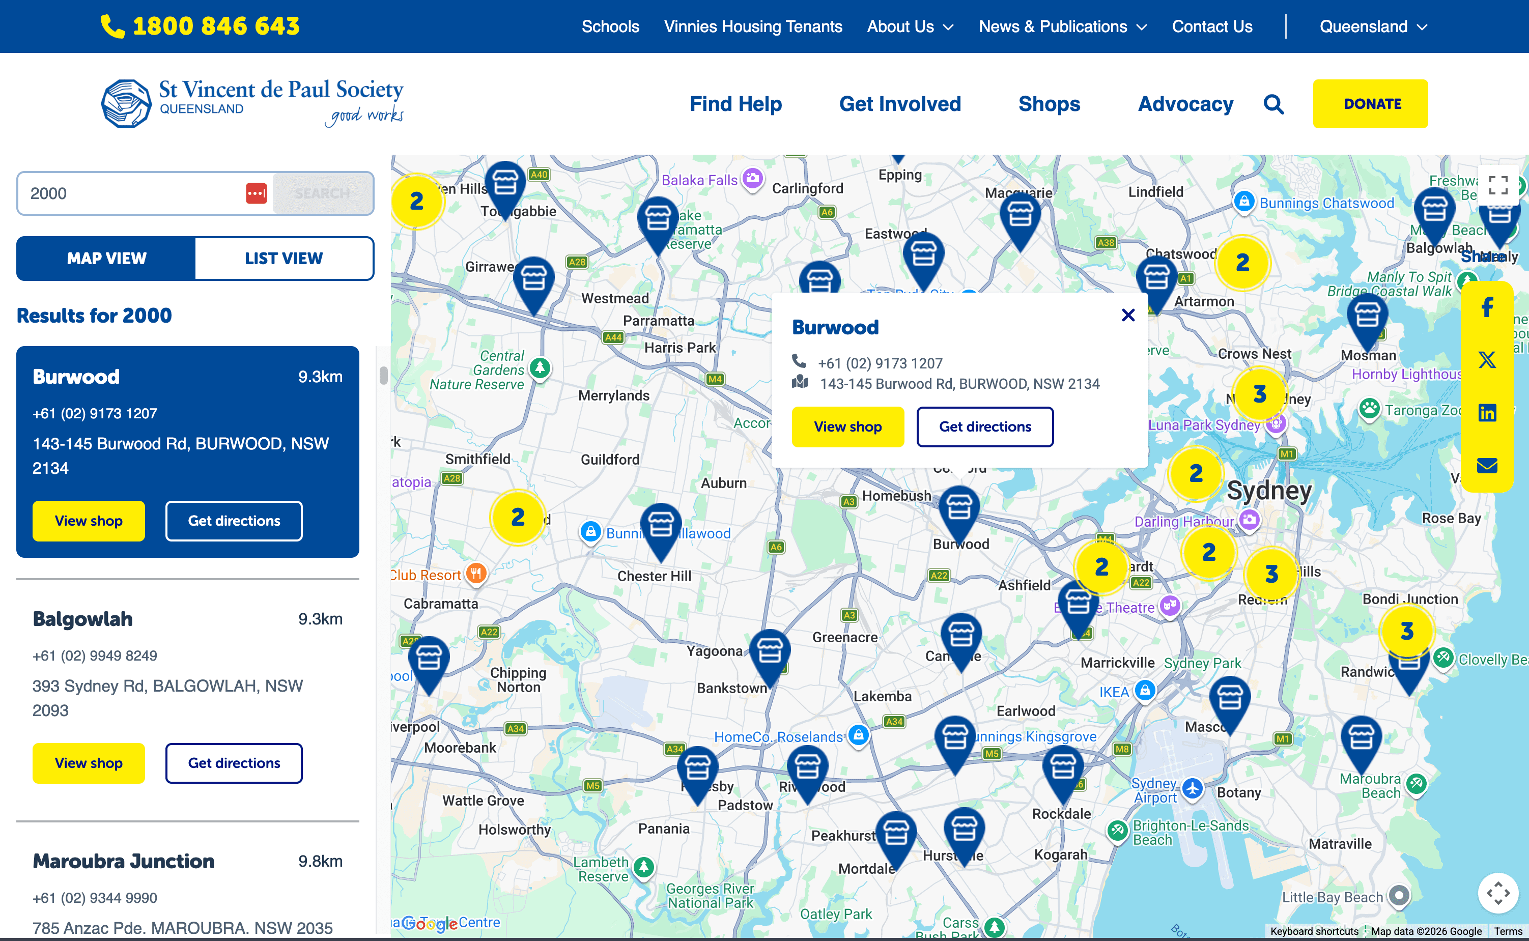This screenshot has height=941, width=1529.
Task: Click the Balgowlah result heading
Action: coord(82,619)
